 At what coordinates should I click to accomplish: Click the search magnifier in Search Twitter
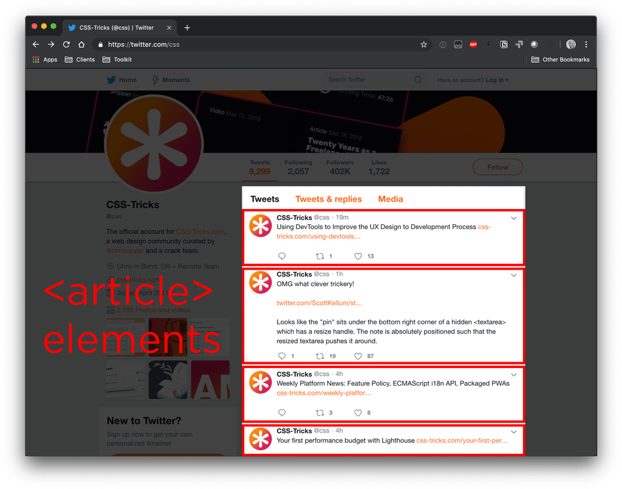[x=417, y=80]
